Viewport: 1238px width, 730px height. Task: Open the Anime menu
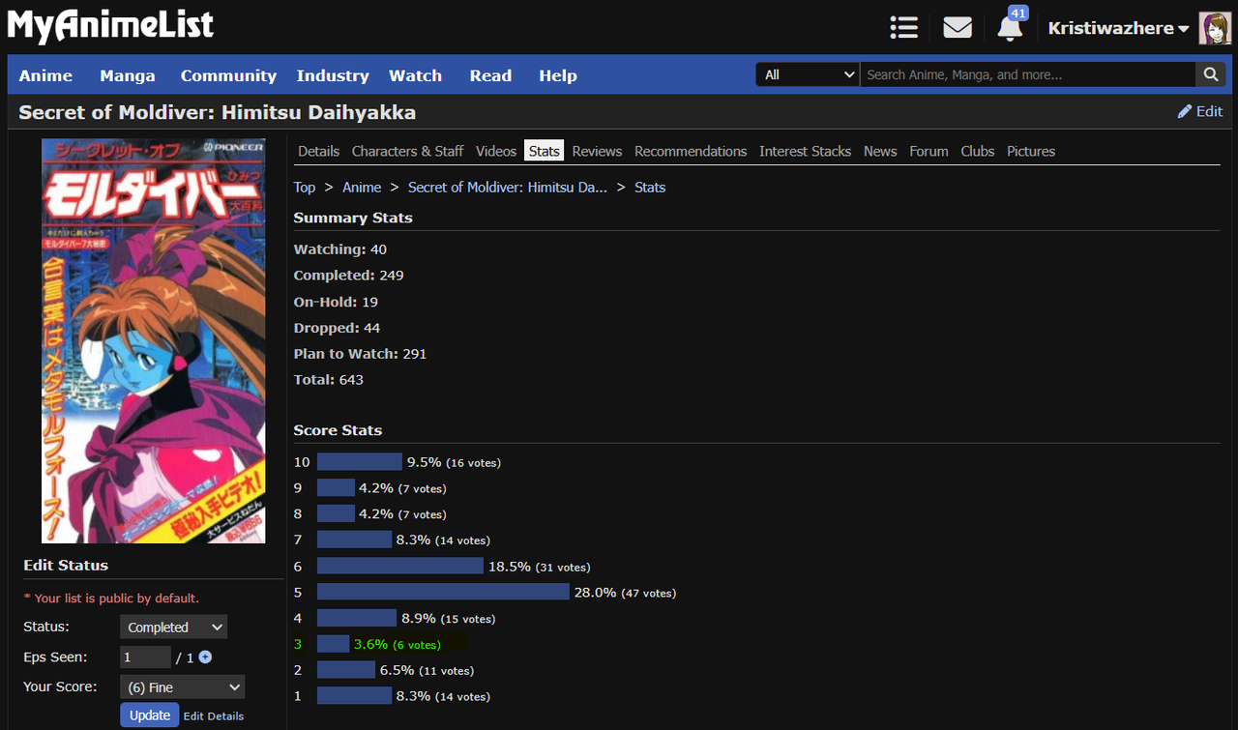(45, 75)
